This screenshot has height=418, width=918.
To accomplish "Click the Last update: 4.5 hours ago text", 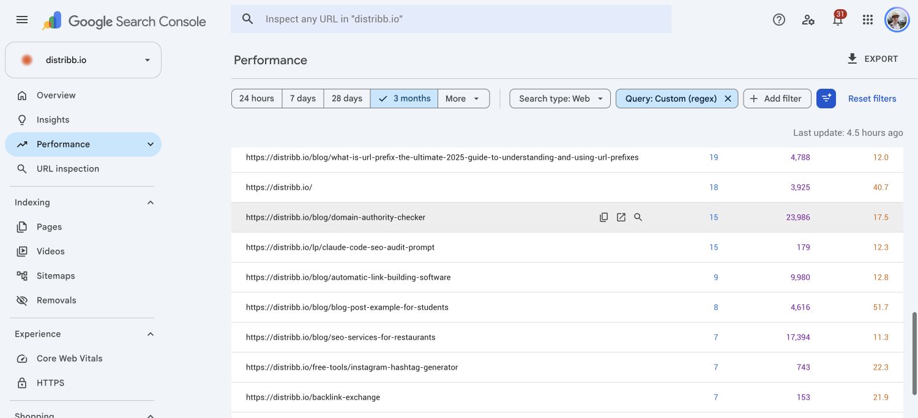I will tap(848, 133).
